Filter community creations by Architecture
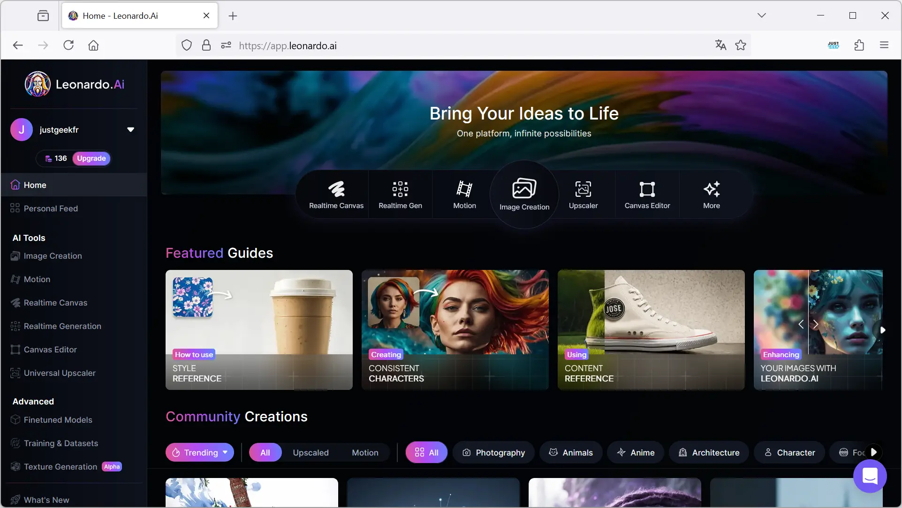 point(709,452)
